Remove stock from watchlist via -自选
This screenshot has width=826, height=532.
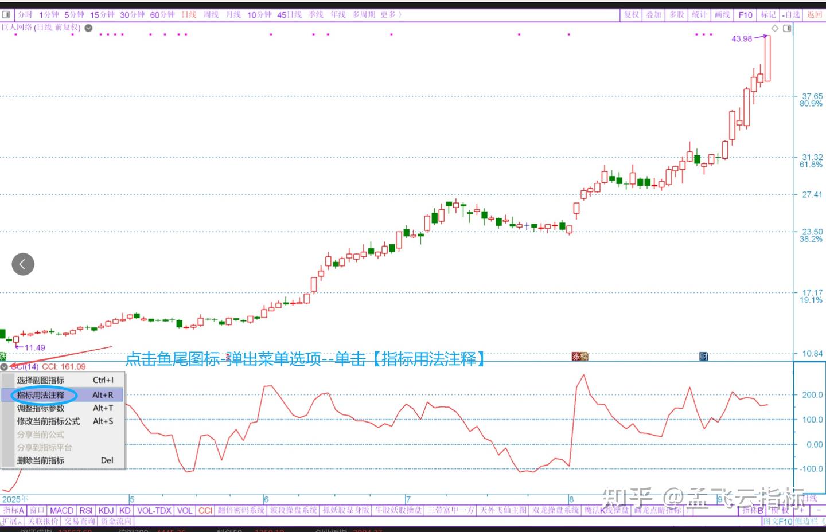tap(790, 15)
